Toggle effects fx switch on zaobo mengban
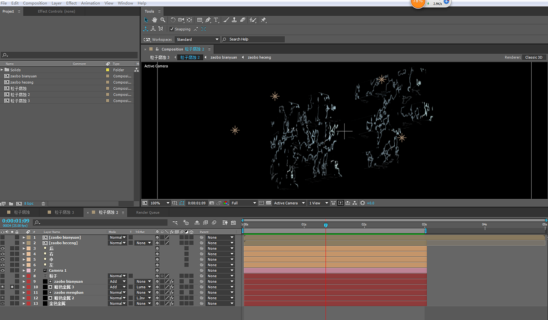Viewport: 548px width, 320px height. coord(172,293)
